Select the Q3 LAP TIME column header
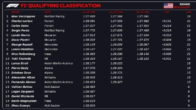The height and width of the screenshot is (110, 196). [x=143, y=12]
